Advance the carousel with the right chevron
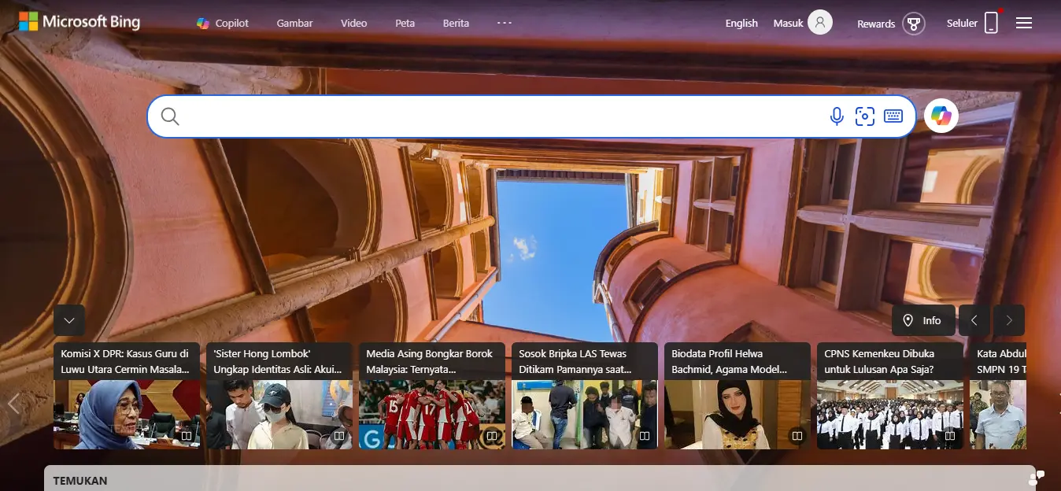The width and height of the screenshot is (1061, 491). [1008, 320]
